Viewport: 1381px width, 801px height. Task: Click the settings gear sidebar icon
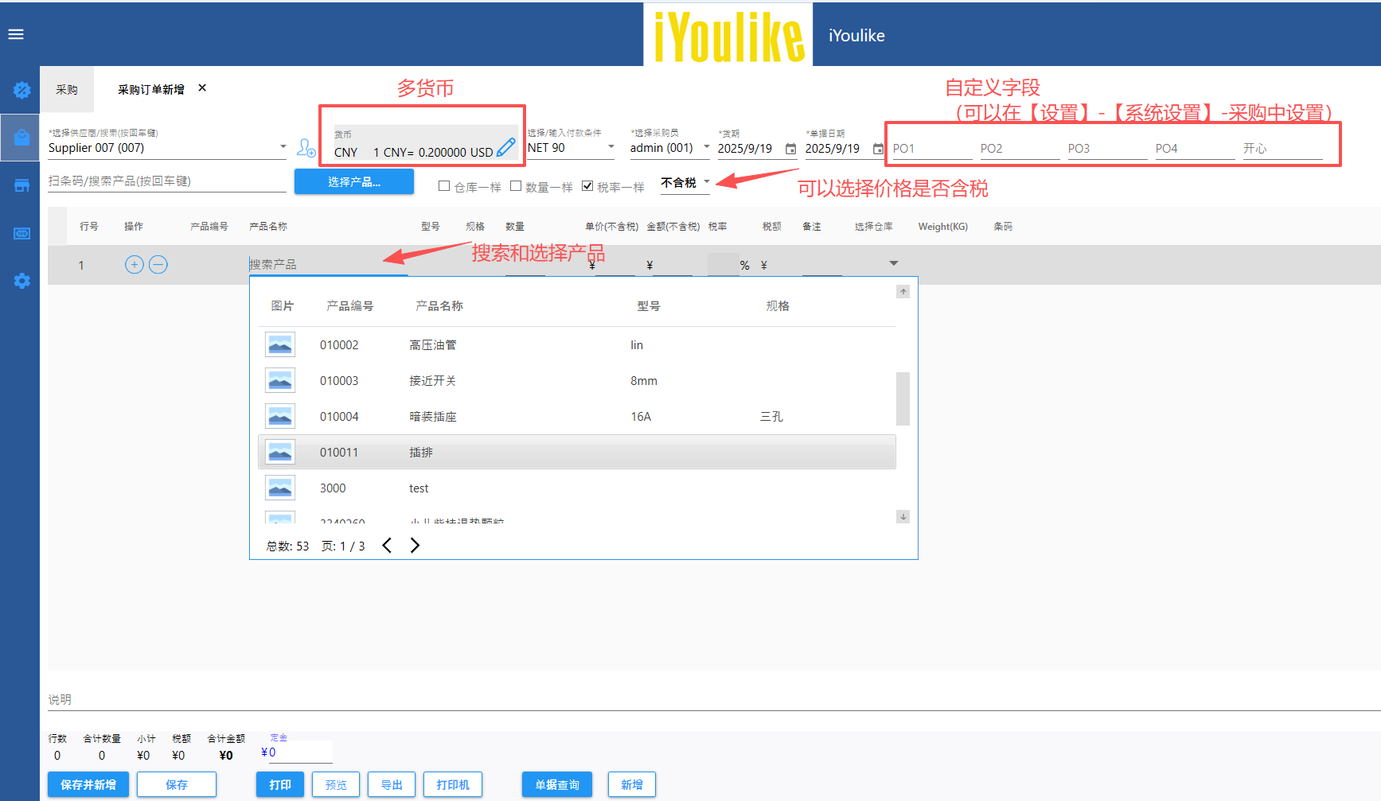pyautogui.click(x=21, y=281)
